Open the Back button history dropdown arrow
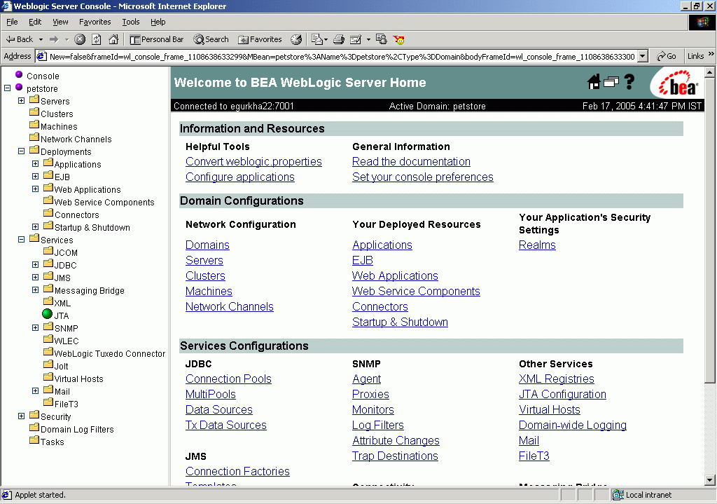Screen dimensions: 717x504 [x=41, y=39]
